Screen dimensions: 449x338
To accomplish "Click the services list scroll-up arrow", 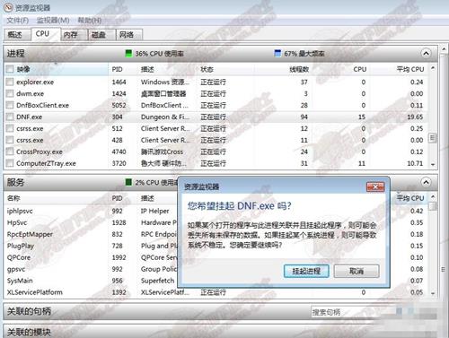I will coord(433,196).
